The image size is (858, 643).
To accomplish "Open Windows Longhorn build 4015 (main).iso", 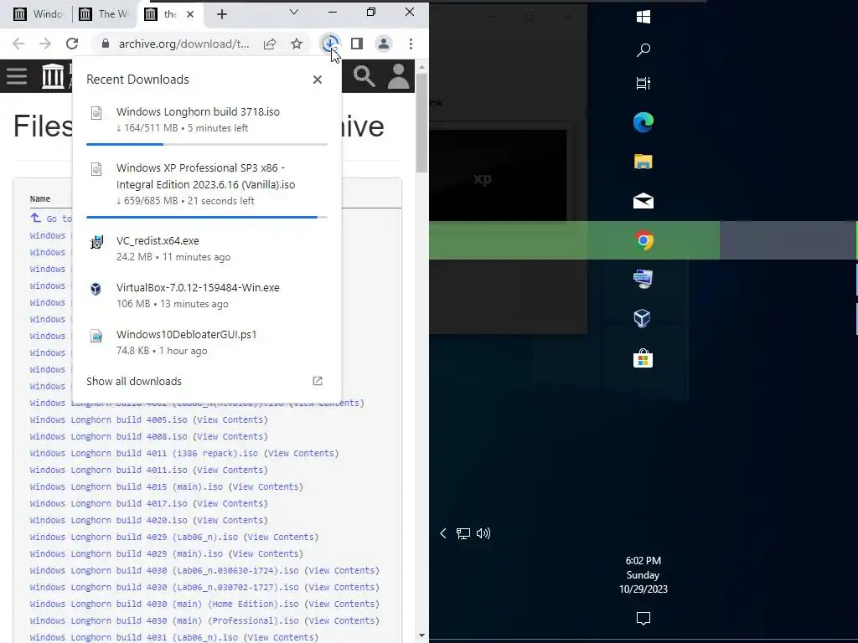I will (x=127, y=486).
